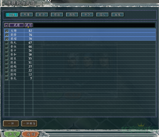Screen dimensions: 159x137
Task: Switch to the 能力 tab
Action: (42, 15)
